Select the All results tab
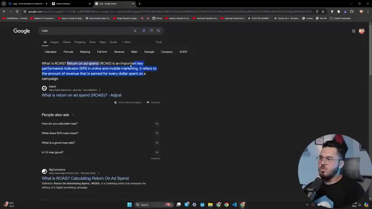 [x=45, y=42]
